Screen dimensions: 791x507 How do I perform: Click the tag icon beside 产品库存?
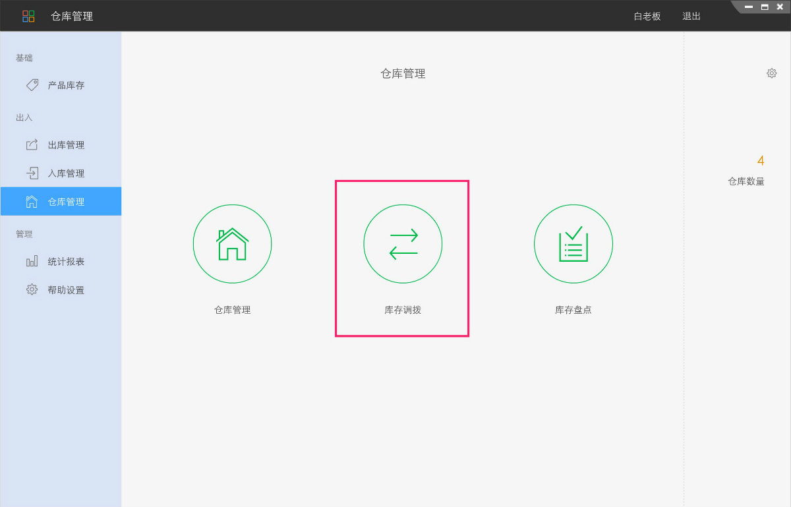coord(32,85)
